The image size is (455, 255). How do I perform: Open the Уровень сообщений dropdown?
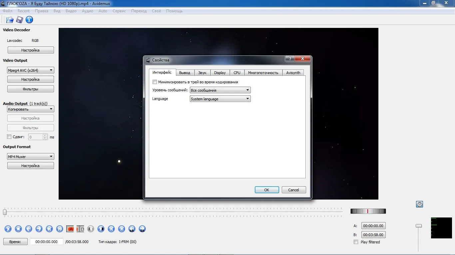(220, 90)
